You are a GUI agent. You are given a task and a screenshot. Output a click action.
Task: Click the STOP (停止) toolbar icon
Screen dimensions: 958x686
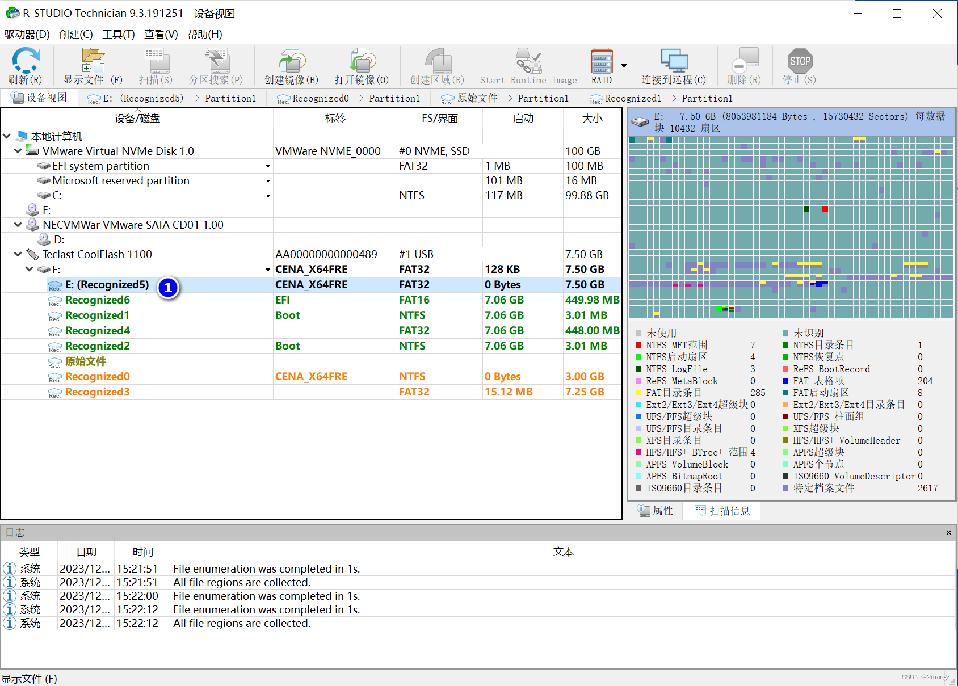click(x=800, y=60)
